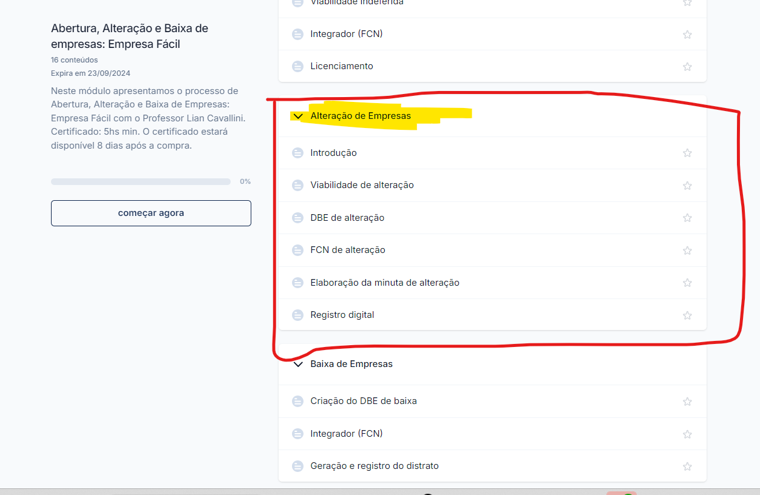760x495 pixels.
Task: Collapse the Baixa de Empresas section chevron
Action: (298, 365)
